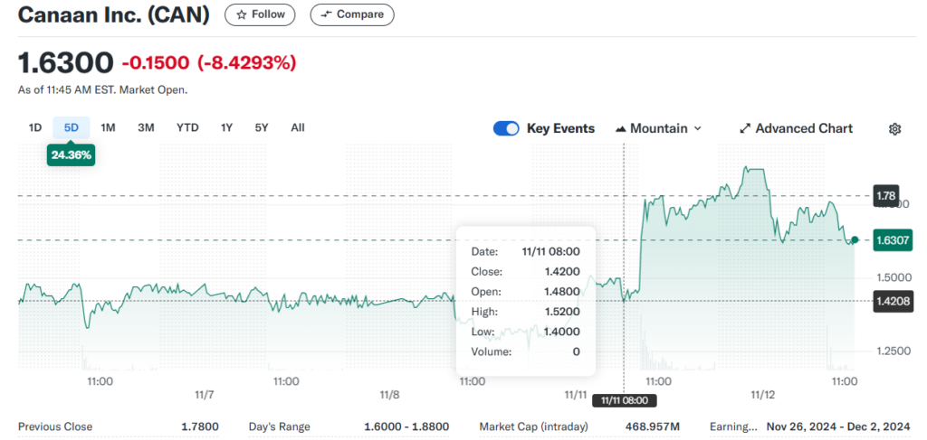Click the tooltip Close value 1.4200
Image resolution: width=927 pixels, height=440 pixels.
coord(563,272)
